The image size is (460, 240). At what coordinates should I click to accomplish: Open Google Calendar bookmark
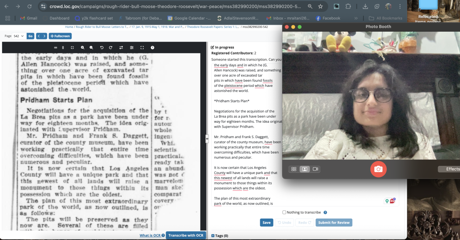(x=189, y=18)
